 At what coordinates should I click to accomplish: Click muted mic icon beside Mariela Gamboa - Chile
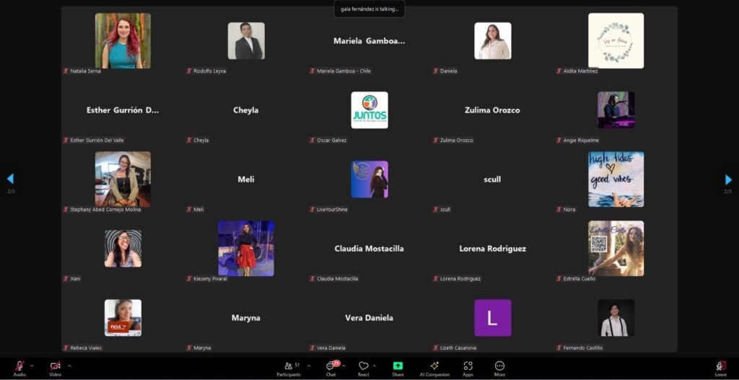pyautogui.click(x=312, y=71)
